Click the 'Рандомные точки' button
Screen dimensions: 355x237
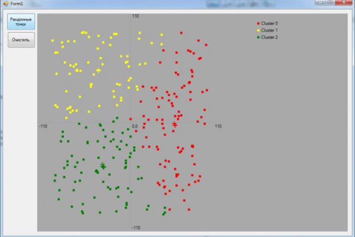tap(21, 22)
